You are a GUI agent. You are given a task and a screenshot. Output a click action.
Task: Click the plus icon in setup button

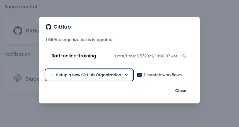point(52,75)
